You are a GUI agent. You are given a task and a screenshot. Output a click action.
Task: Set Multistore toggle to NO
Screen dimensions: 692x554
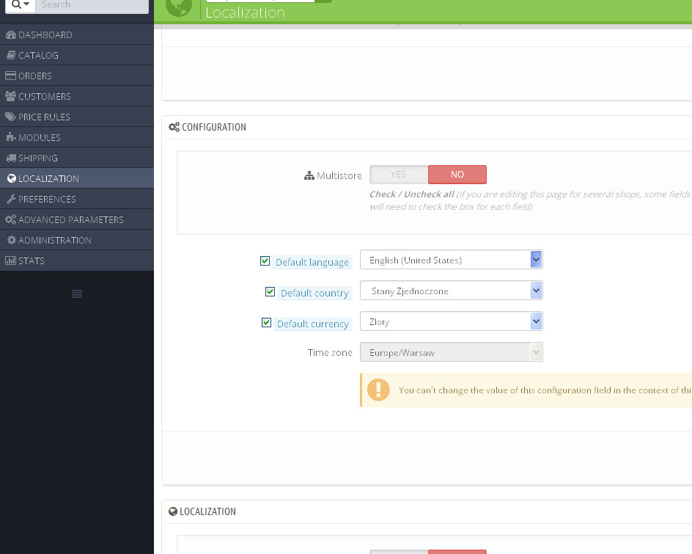click(x=457, y=175)
